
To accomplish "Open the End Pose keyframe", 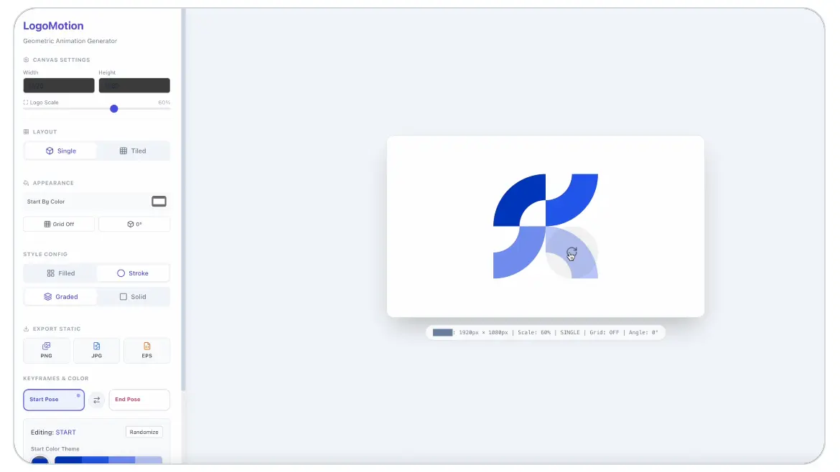I will point(139,400).
